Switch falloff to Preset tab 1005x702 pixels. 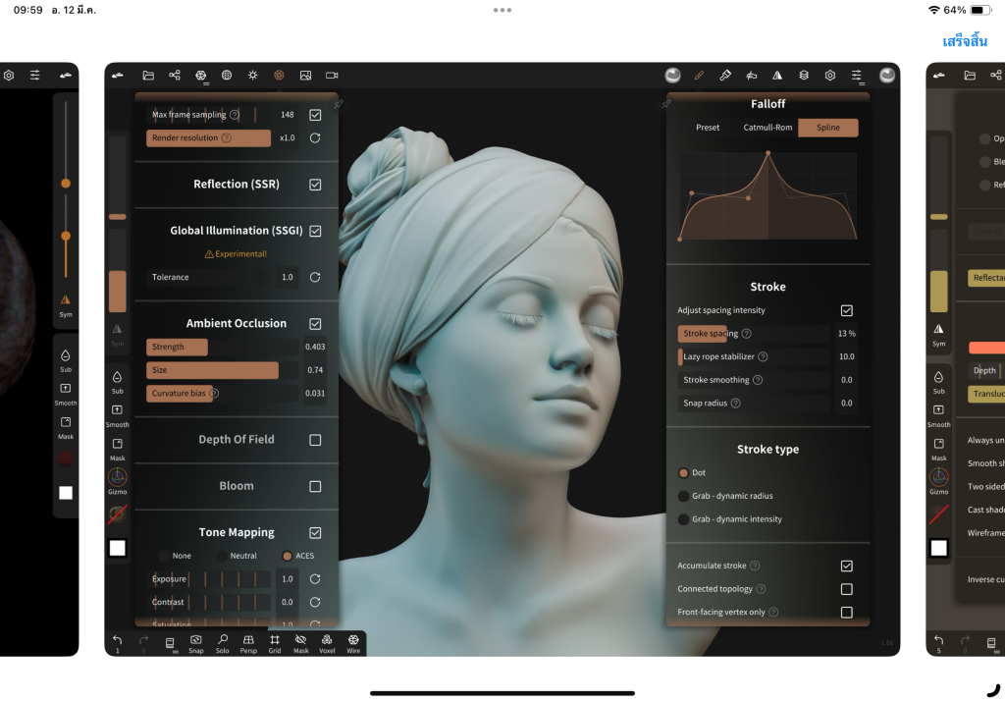point(708,128)
